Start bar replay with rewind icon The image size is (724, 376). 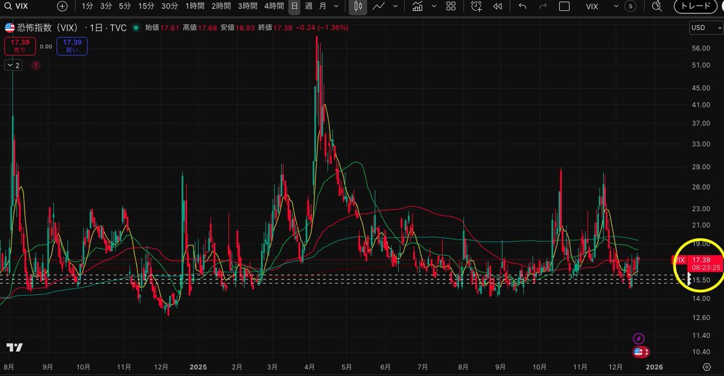[498, 6]
